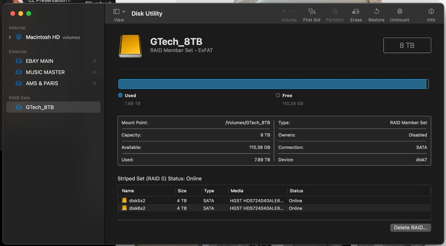Eject the EBAY MAIN drive
446x246 pixels.
click(x=94, y=61)
